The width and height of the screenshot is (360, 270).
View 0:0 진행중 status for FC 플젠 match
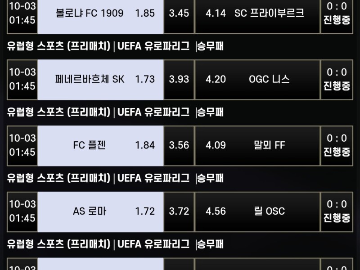(x=337, y=145)
